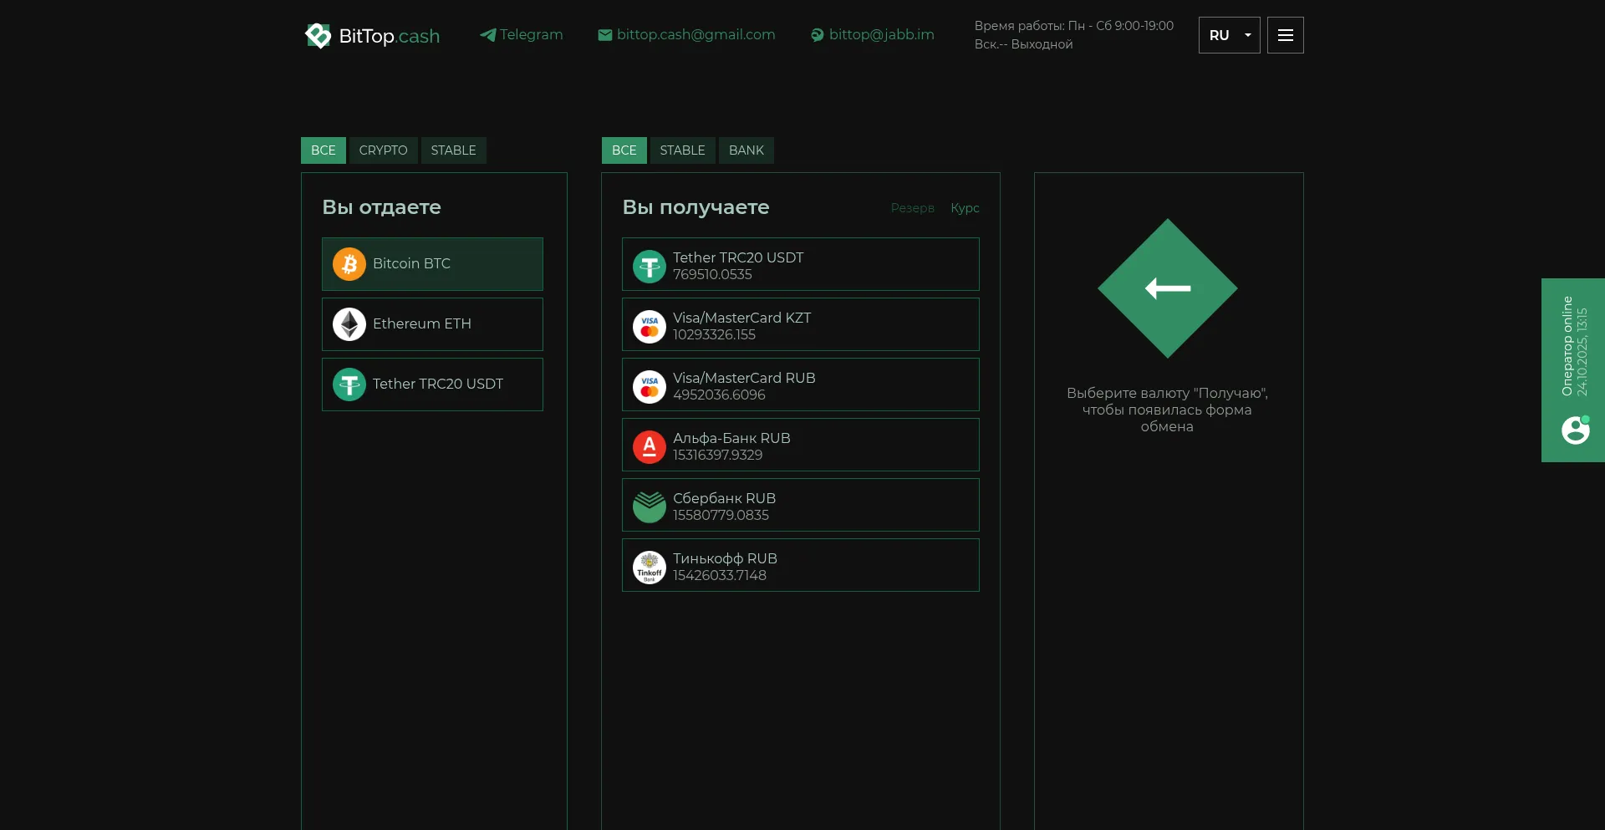Click the Tinkoff bank logo icon
This screenshot has width=1605, height=830.
[650, 567]
